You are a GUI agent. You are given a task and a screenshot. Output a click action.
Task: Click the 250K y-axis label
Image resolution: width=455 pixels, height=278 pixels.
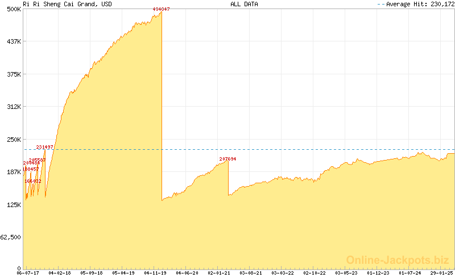(14, 140)
